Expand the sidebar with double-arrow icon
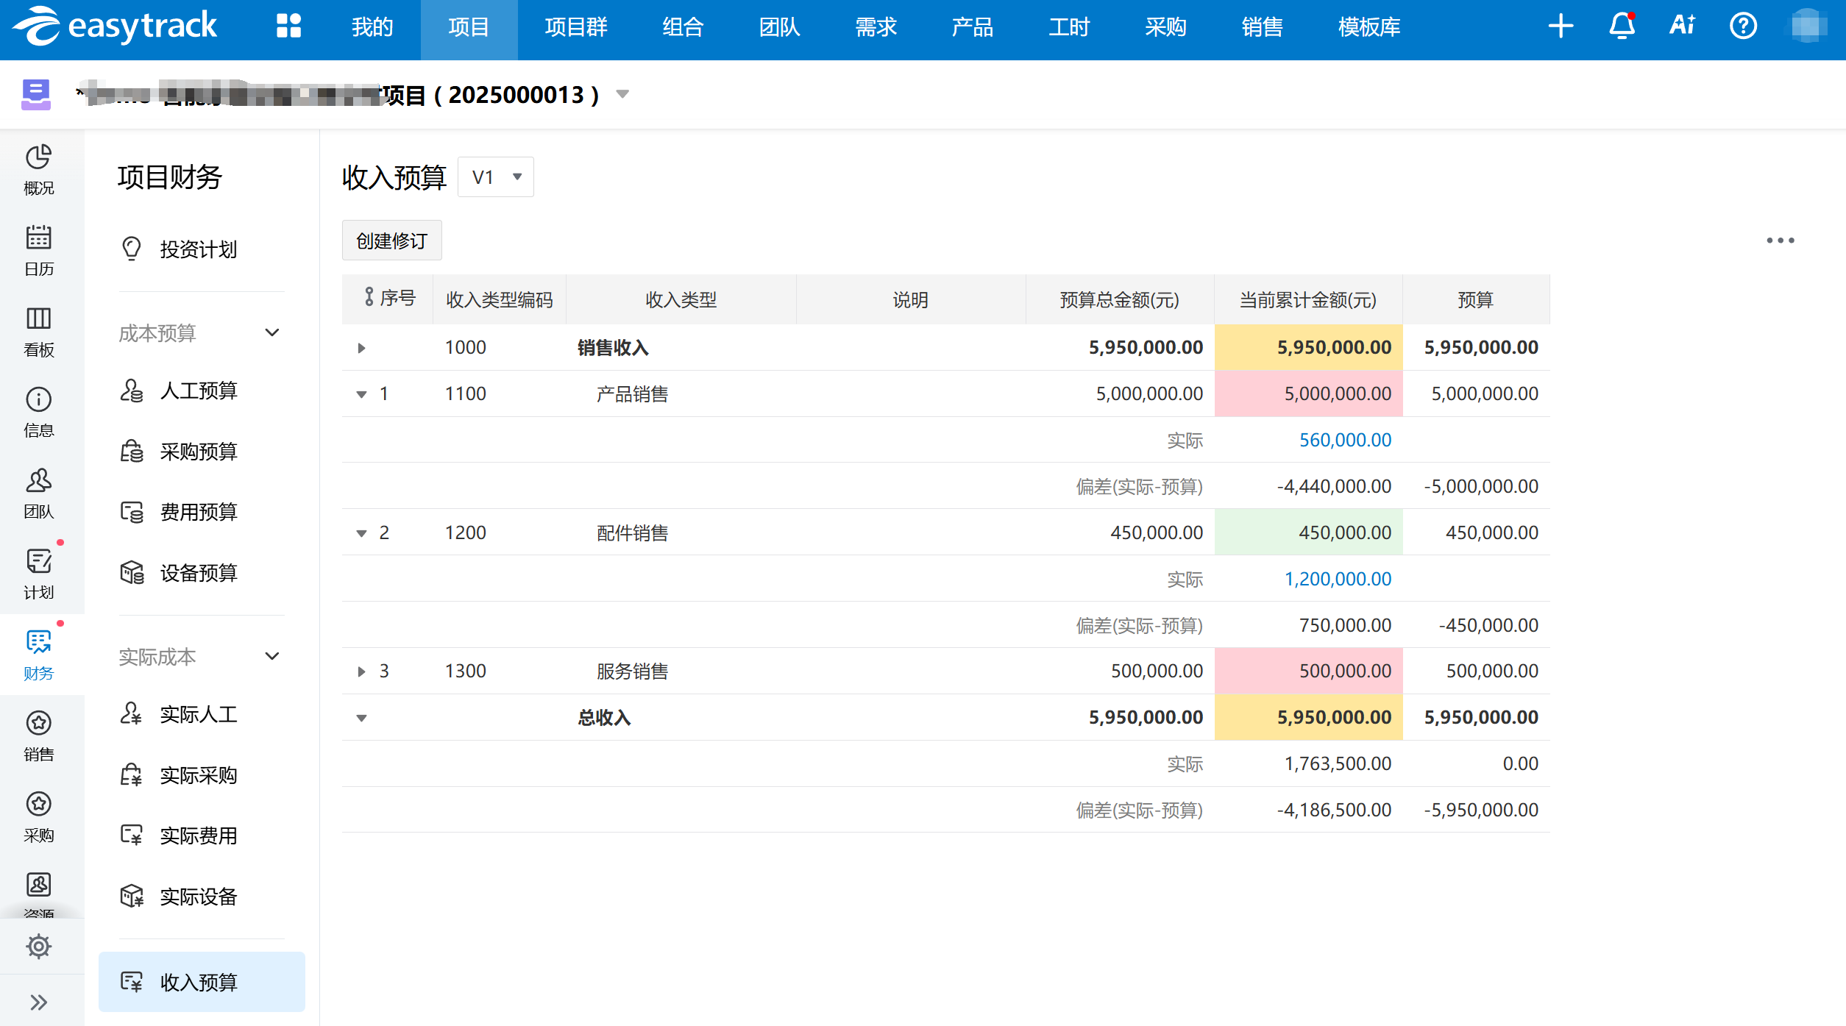This screenshot has width=1846, height=1026. click(38, 1002)
